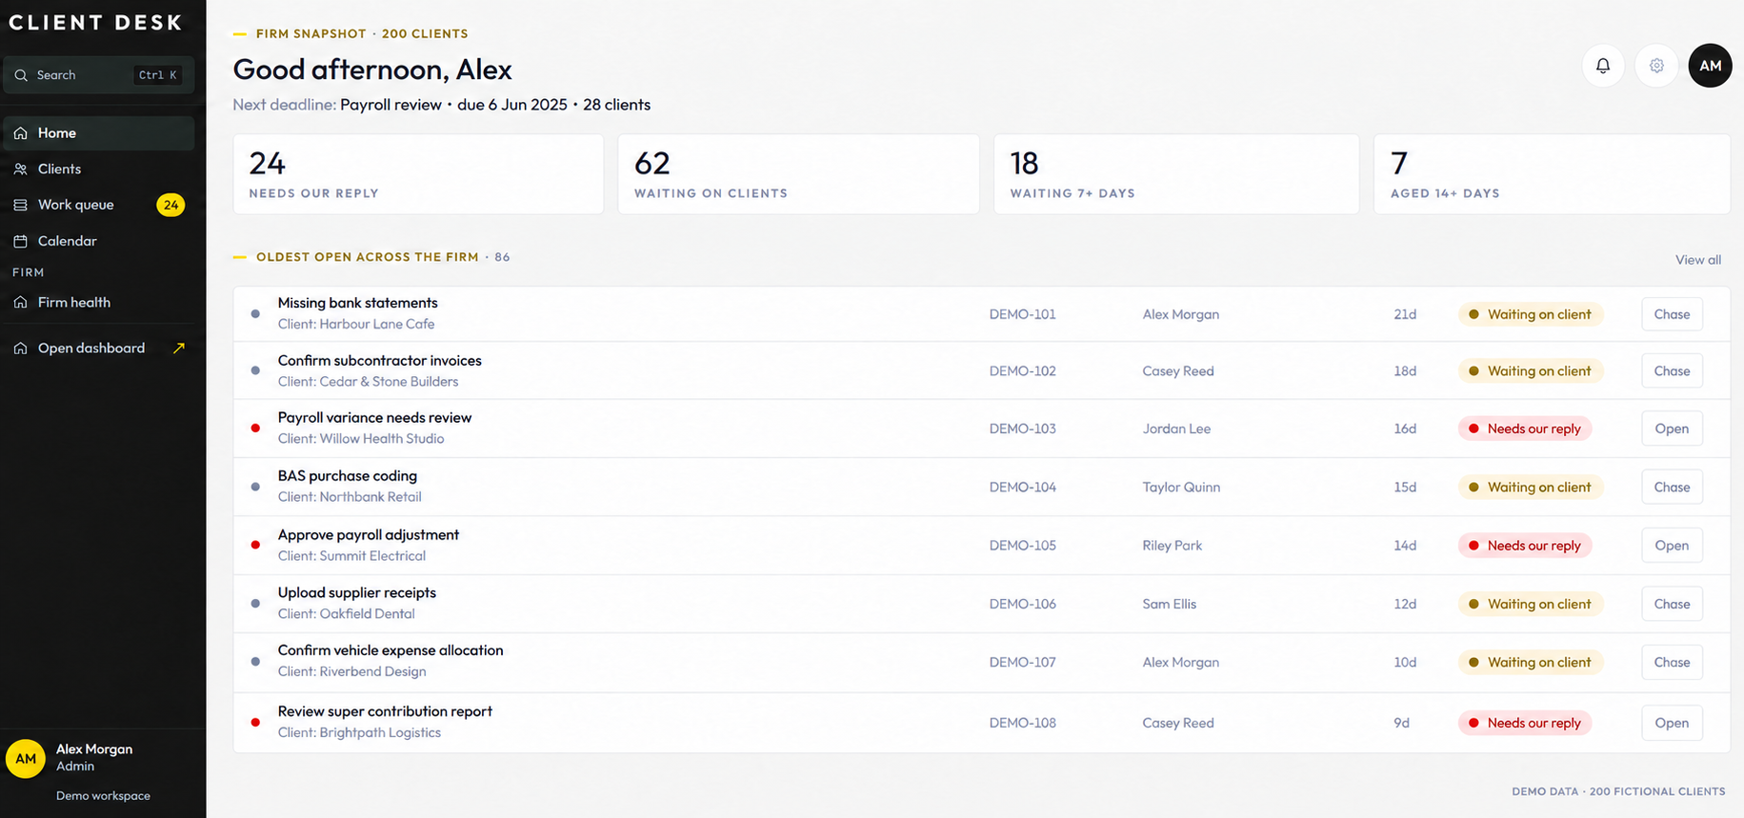
Task: Click Client: Willow Health Studio
Action: 361,438
